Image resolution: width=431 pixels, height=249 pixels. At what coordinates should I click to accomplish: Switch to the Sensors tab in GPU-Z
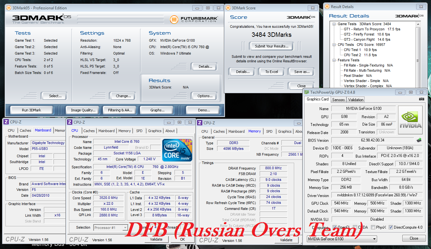tap(338, 100)
